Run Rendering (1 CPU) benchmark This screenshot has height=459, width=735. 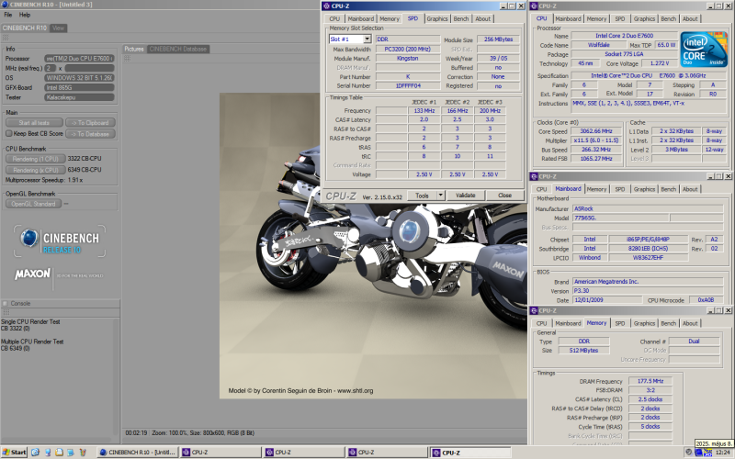tap(35, 159)
